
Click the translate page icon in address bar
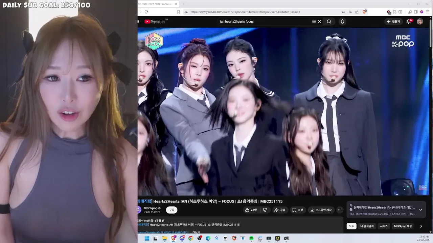pos(350,12)
